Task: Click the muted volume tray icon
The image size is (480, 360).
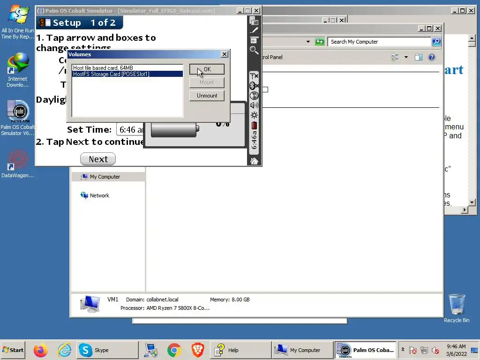Action: (x=435, y=350)
